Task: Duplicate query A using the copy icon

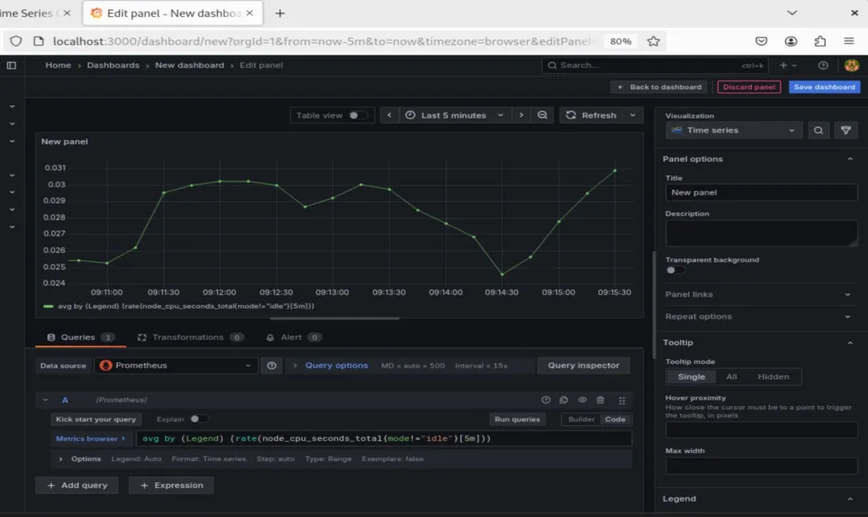Action: (564, 400)
